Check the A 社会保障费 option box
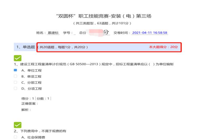This screenshot has width=205, height=139. [15, 137]
